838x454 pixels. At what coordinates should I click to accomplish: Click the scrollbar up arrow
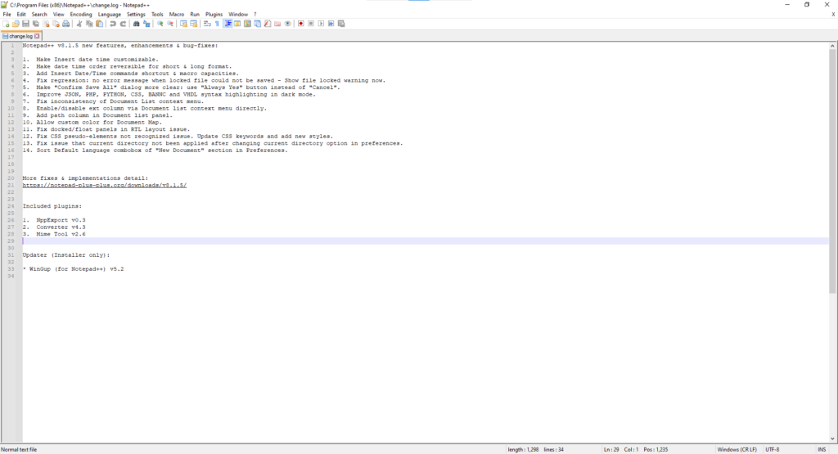coord(832,46)
